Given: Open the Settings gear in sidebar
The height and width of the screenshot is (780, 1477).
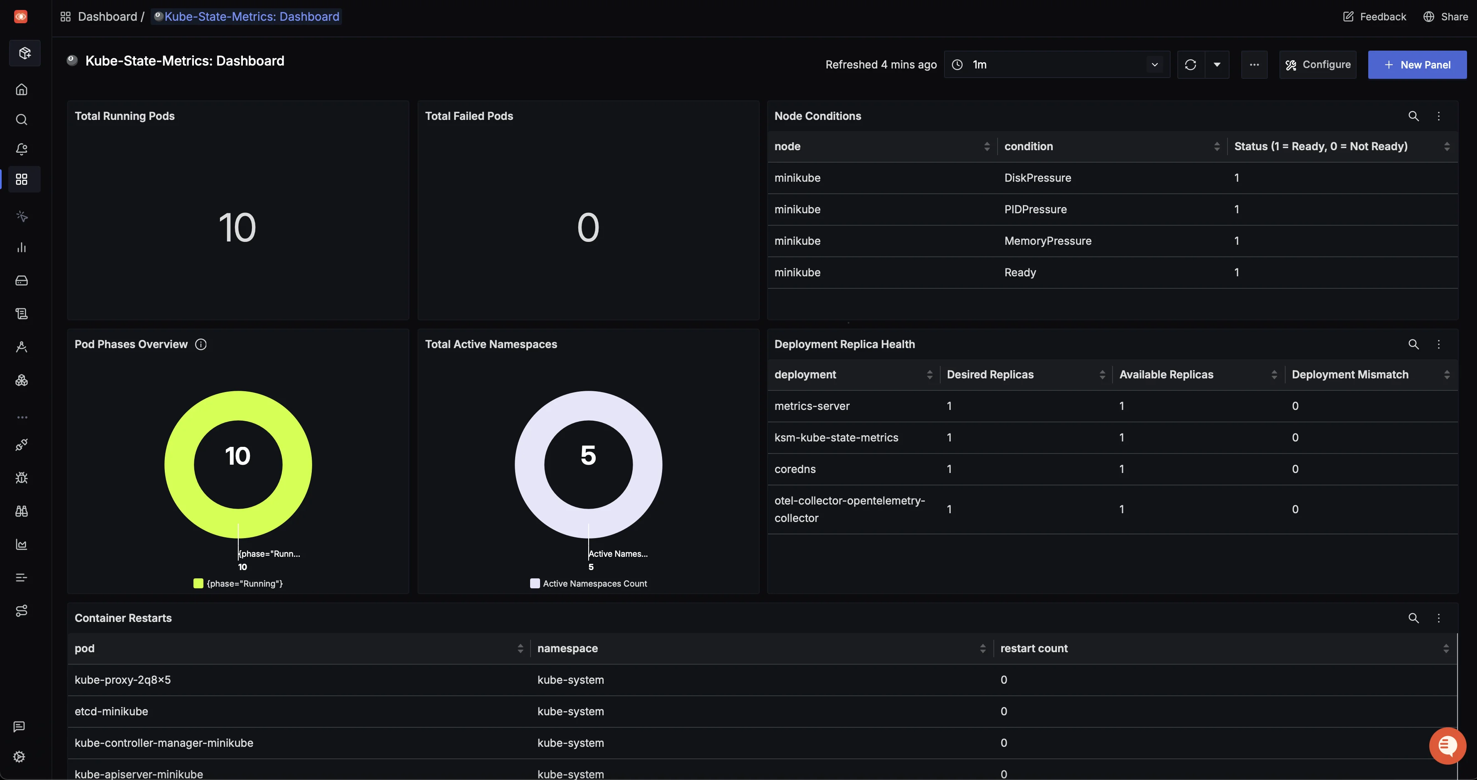Looking at the screenshot, I should (19, 756).
